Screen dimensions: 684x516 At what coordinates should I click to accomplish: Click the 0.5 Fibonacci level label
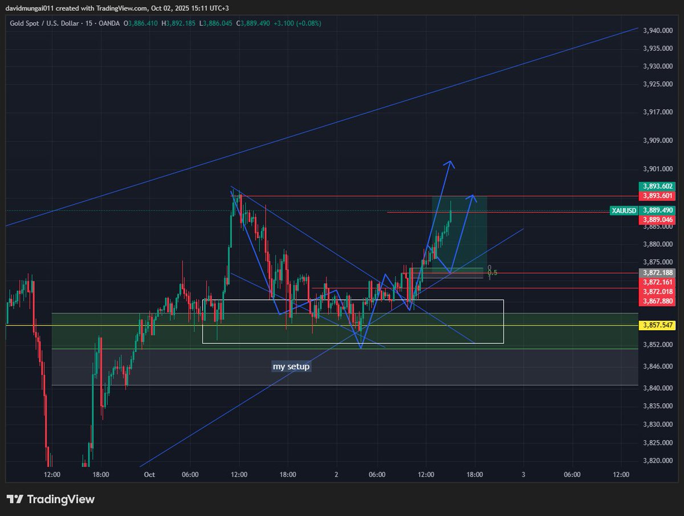pos(492,273)
